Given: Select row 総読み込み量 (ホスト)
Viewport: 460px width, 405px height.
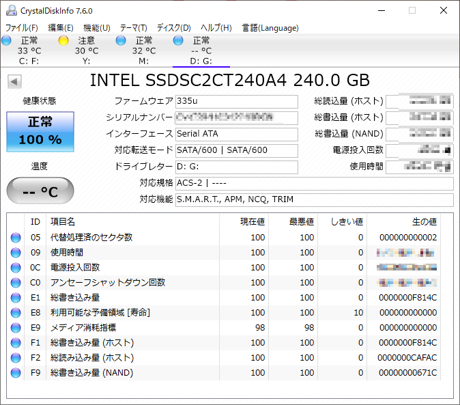Looking at the screenshot, I should click(223, 358).
